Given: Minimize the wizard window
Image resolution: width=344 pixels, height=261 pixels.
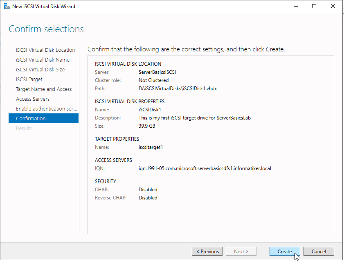Looking at the screenshot, I should (295, 7).
